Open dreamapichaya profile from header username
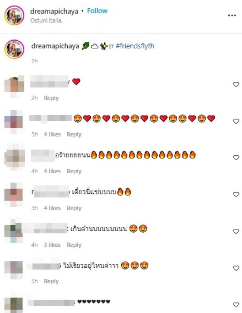The width and height of the screenshot is (242, 313). pyautogui.click(x=54, y=11)
